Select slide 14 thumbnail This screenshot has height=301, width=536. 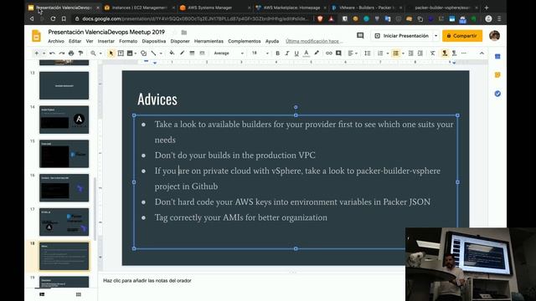(x=64, y=120)
